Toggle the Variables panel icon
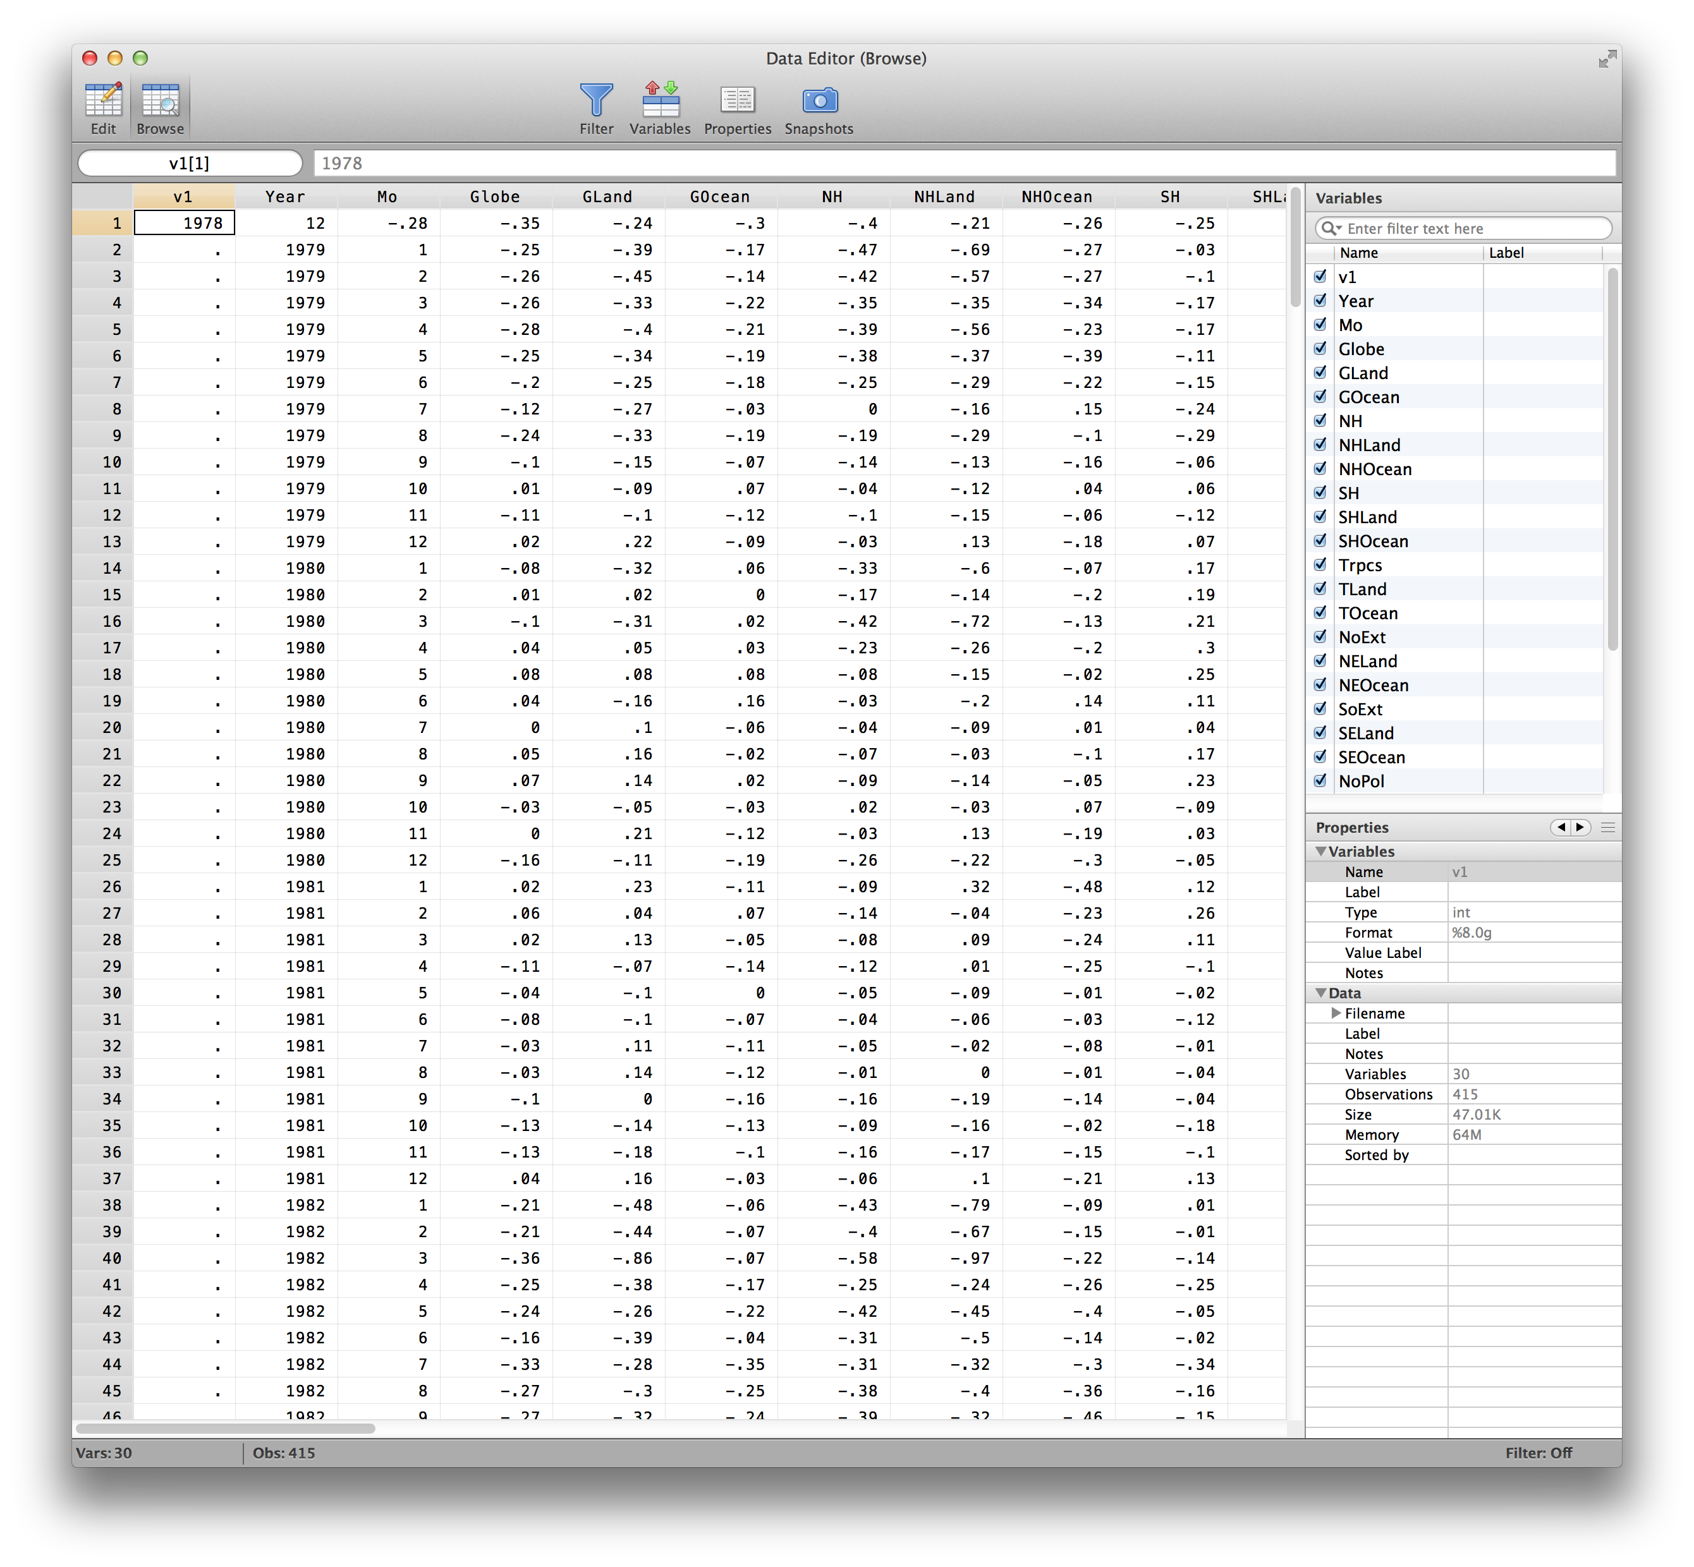The image size is (1694, 1567). point(659,100)
